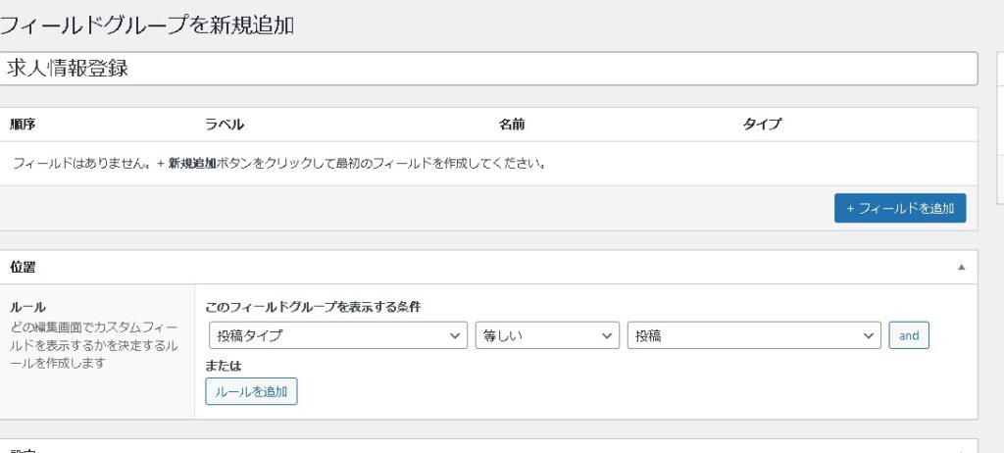Click the ルールを追加 button

(251, 391)
